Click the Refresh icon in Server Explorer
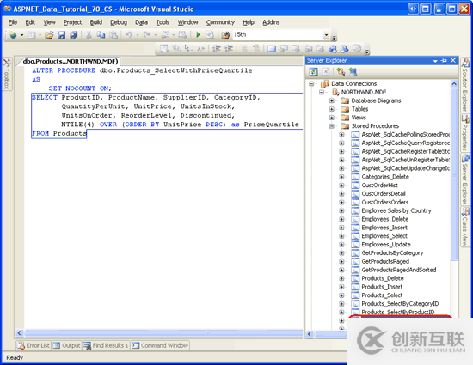The width and height of the screenshot is (473, 365). [313, 71]
